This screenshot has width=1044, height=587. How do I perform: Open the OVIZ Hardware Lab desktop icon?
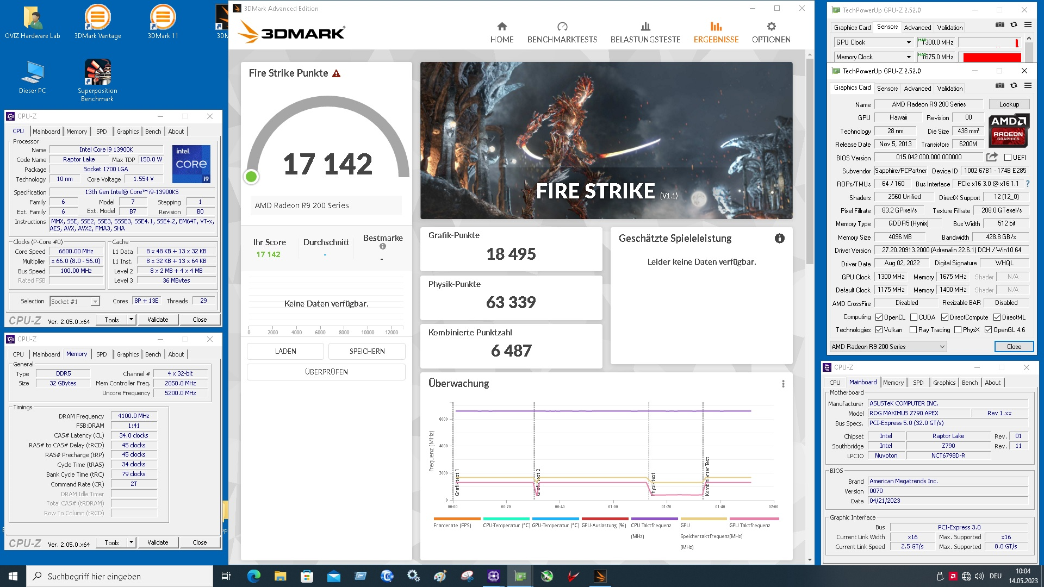(33, 22)
